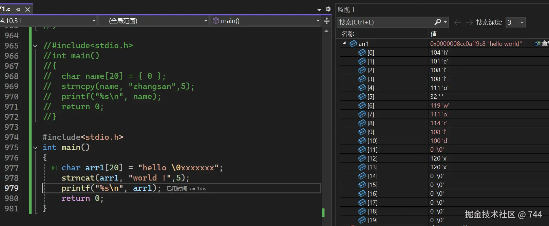This screenshot has height=226, width=549.
Task: Click the cube icon of element [14]
Action: [362, 176]
